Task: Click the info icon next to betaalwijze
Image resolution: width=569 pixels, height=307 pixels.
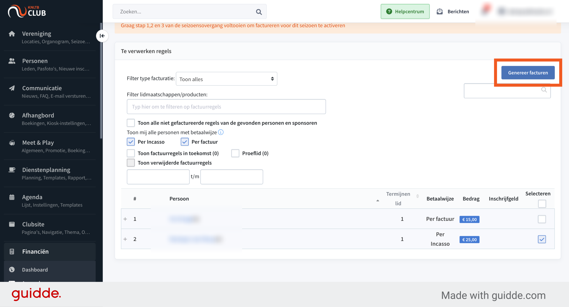Action: [221, 132]
